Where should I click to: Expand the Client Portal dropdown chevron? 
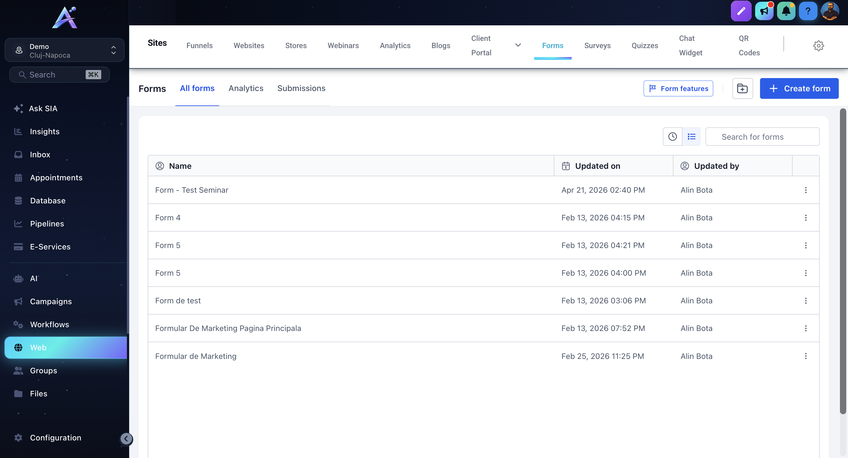pyautogui.click(x=518, y=46)
